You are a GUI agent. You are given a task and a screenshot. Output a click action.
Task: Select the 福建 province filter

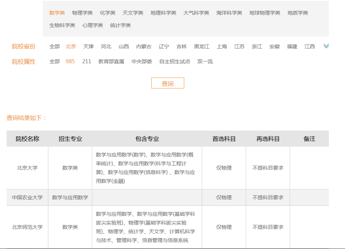point(292,46)
